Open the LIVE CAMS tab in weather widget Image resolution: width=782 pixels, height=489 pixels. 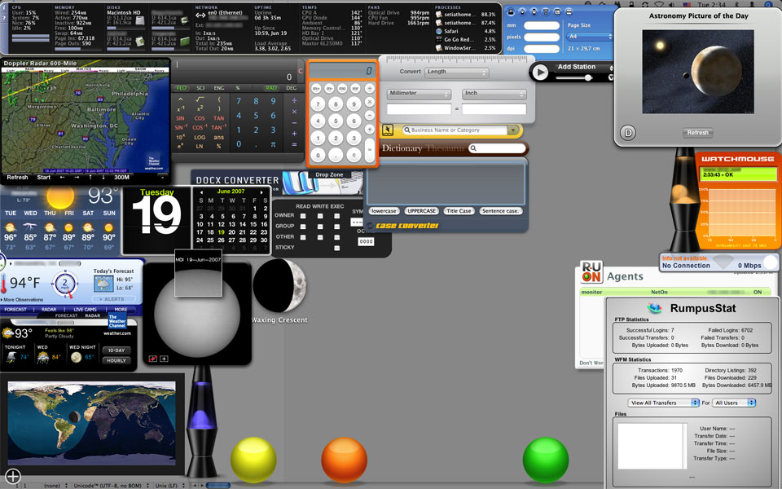coord(86,310)
